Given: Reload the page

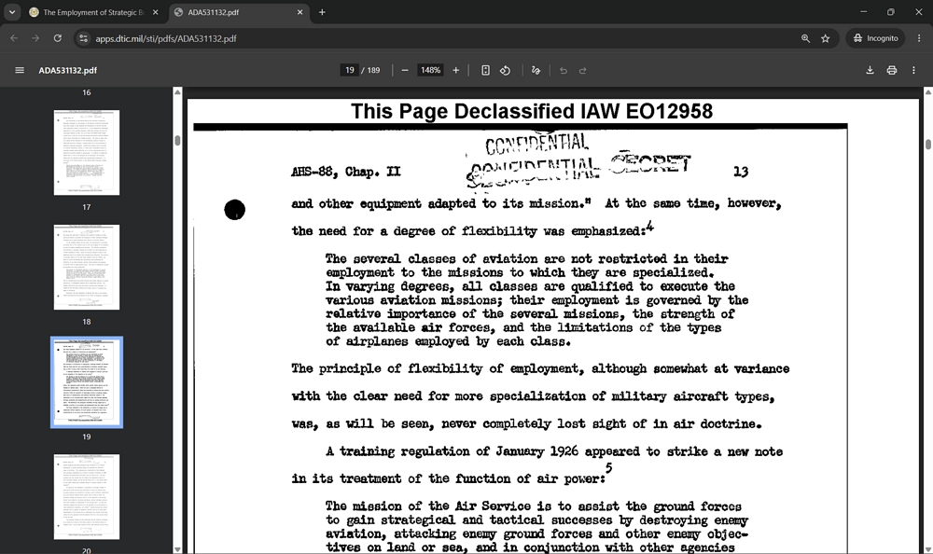Looking at the screenshot, I should pos(57,38).
